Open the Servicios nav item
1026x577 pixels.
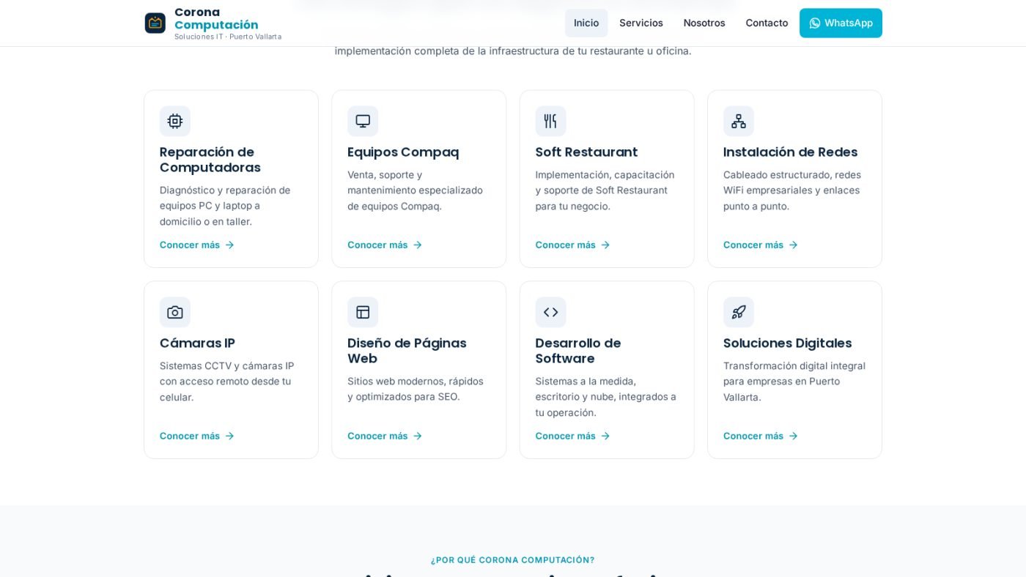(641, 23)
